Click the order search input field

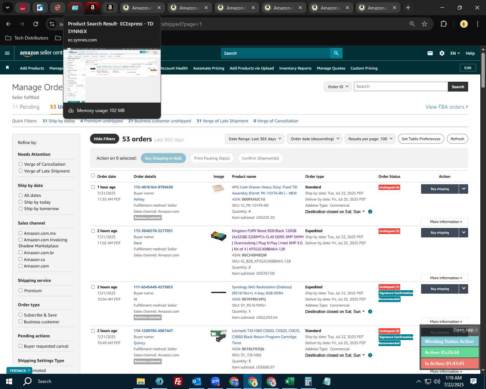tap(401, 87)
